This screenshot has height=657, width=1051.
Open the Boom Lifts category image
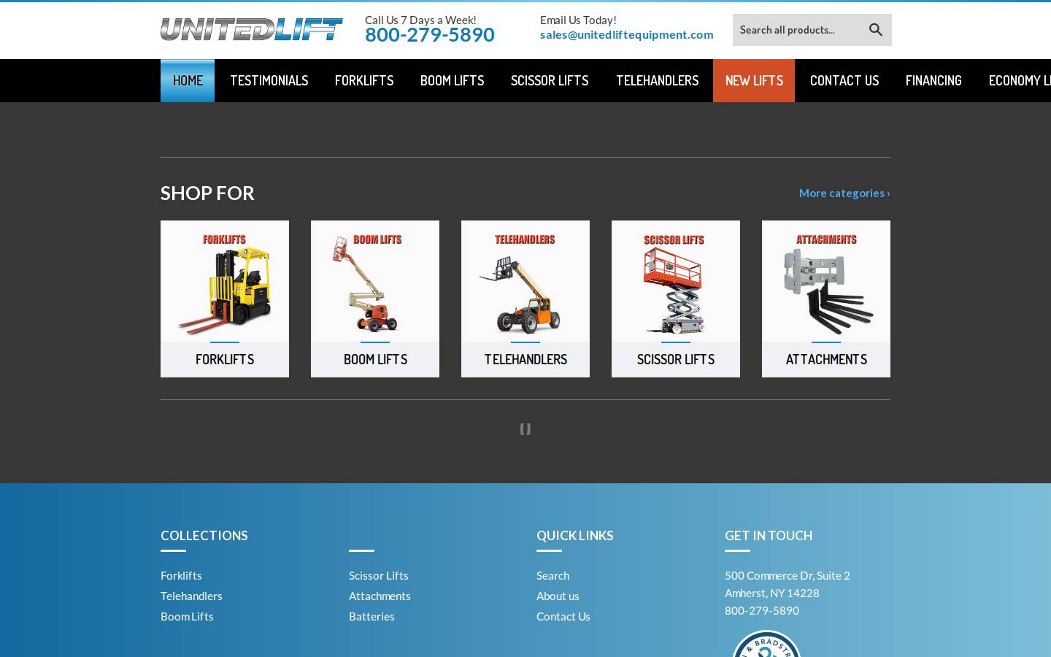coord(375,281)
